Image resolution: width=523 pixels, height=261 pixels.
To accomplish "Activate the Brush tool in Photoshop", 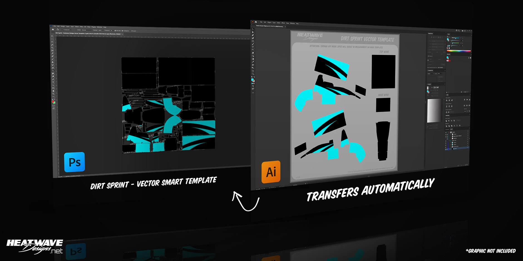I will 52,59.
